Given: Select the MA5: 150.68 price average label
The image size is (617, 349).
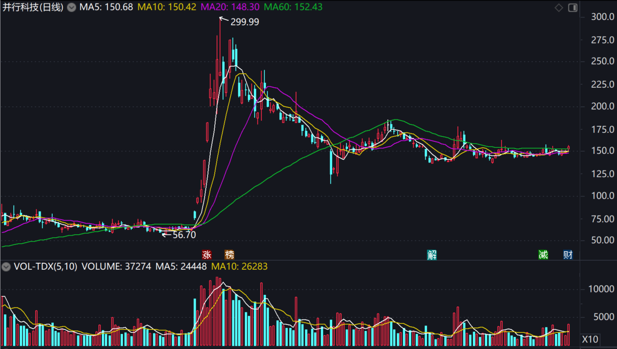Looking at the screenshot, I should [106, 8].
